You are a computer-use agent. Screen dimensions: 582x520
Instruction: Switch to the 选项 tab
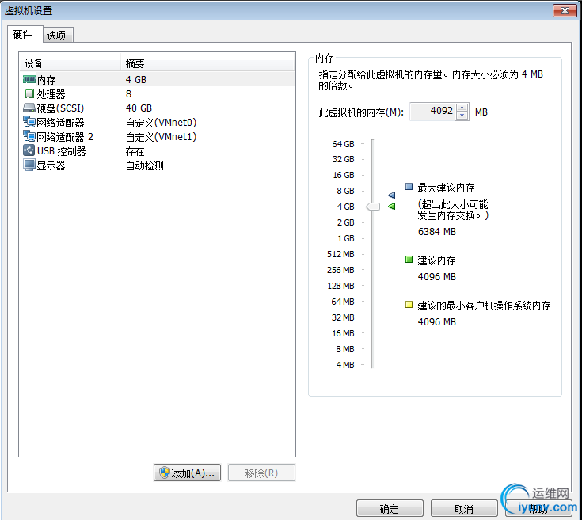[56, 36]
